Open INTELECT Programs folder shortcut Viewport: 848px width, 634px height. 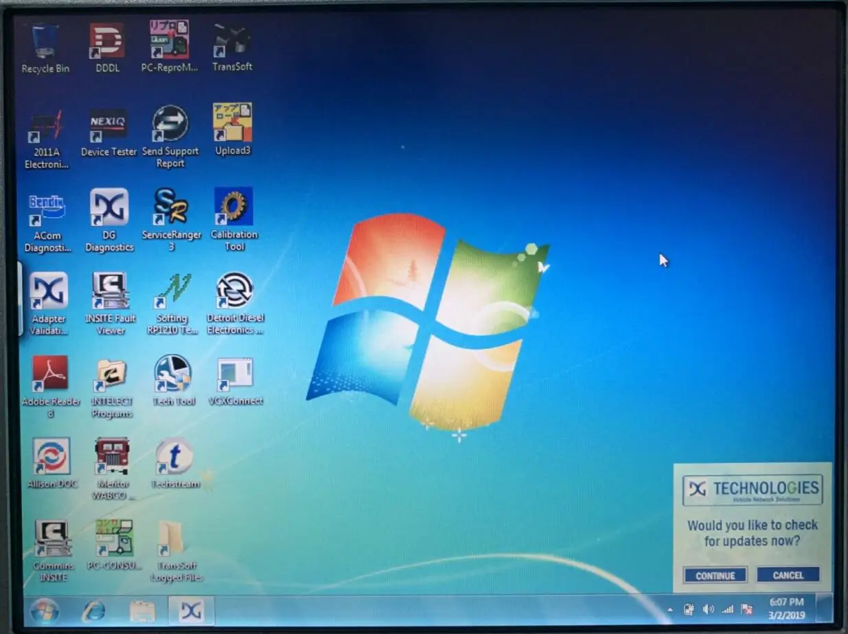[x=111, y=388]
